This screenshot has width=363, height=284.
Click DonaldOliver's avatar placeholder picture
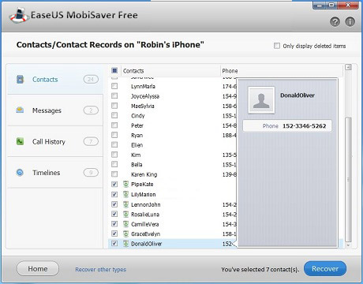[261, 100]
